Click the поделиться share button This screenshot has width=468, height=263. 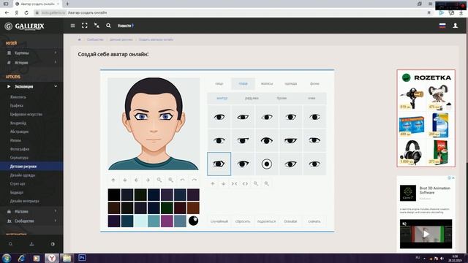[266, 221]
